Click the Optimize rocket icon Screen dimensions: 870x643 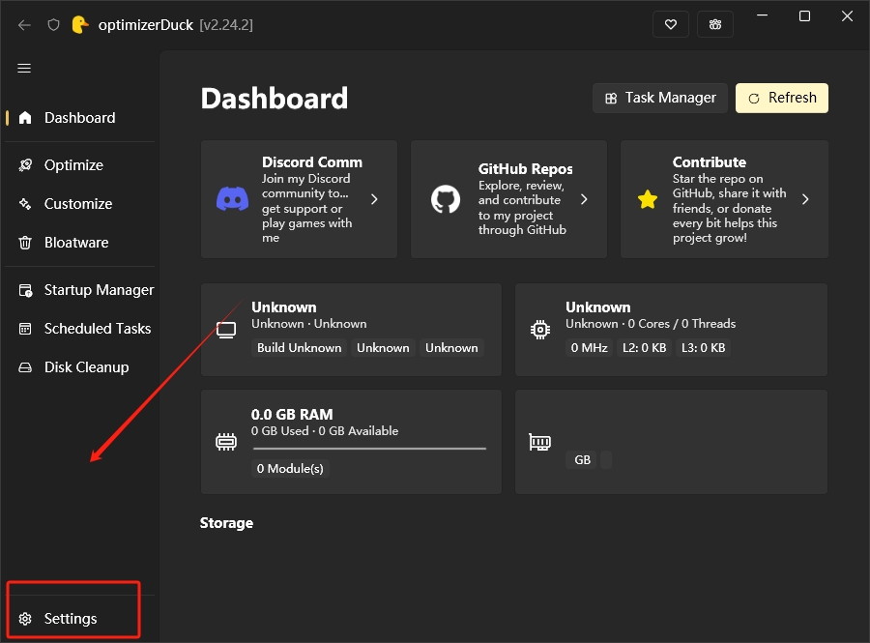[25, 165]
